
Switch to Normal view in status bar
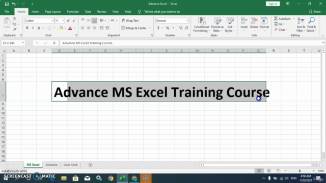259,171
